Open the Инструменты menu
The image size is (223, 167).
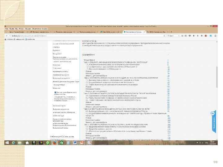click(x=37, y=29)
